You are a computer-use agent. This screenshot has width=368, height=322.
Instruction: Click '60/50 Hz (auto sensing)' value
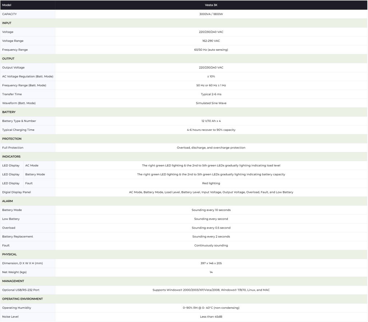(x=211, y=50)
